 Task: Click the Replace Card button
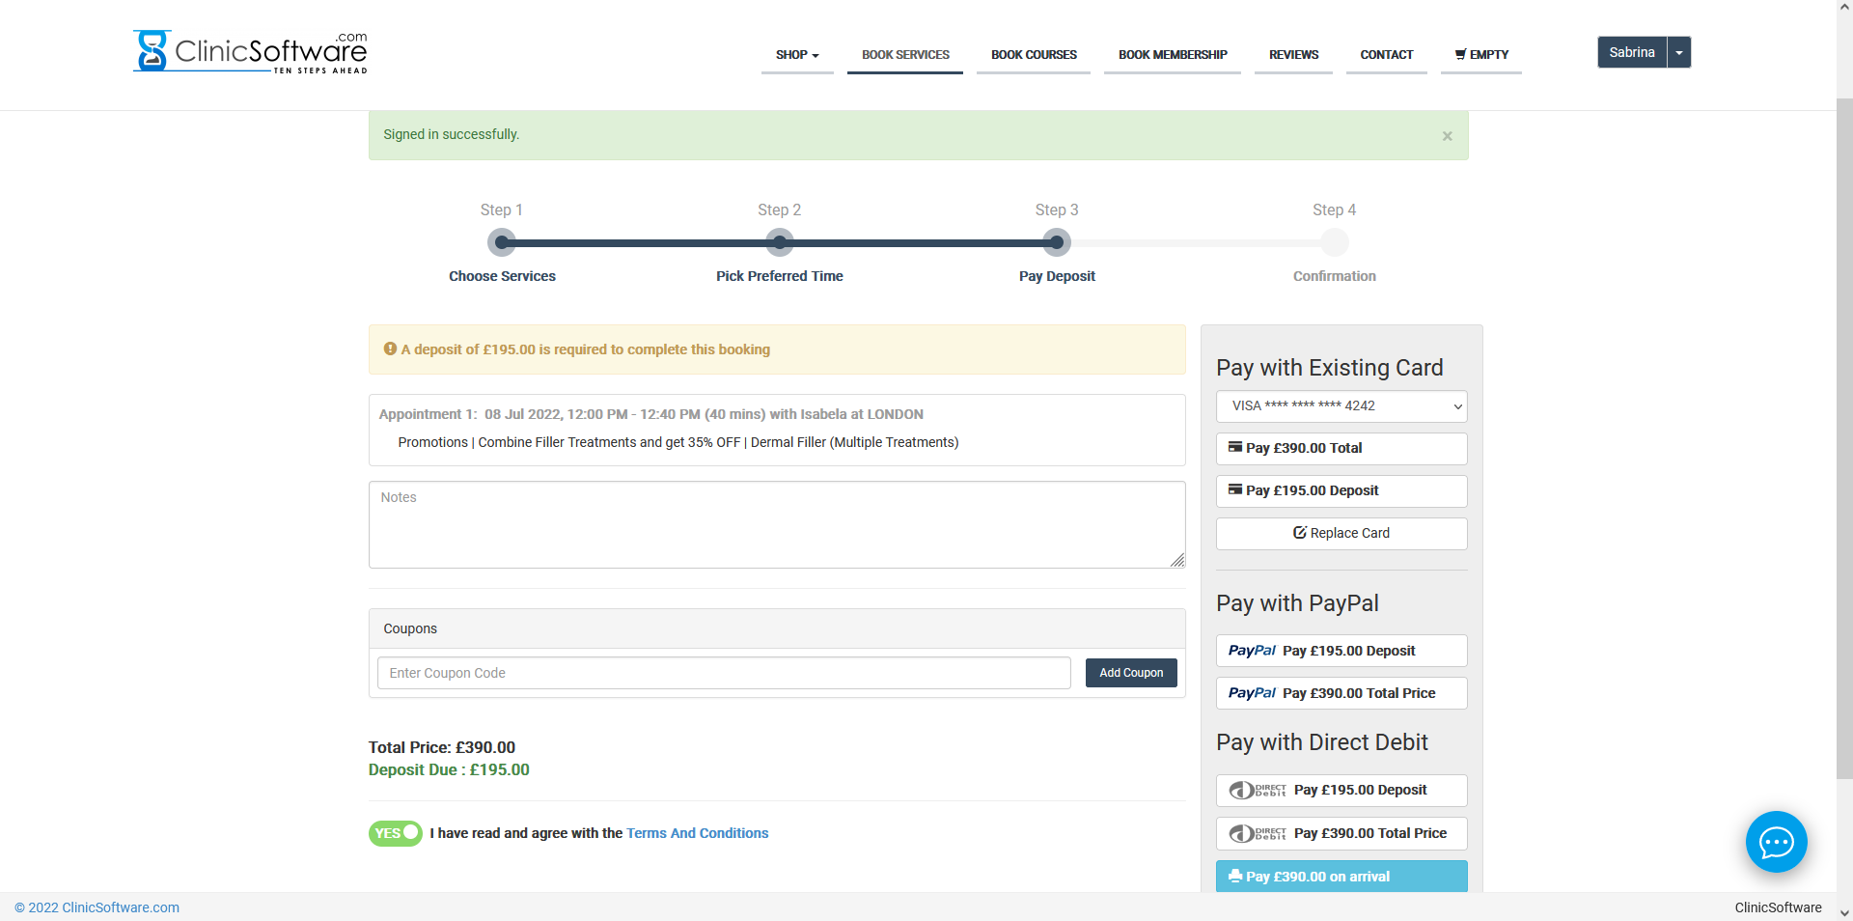click(x=1341, y=533)
